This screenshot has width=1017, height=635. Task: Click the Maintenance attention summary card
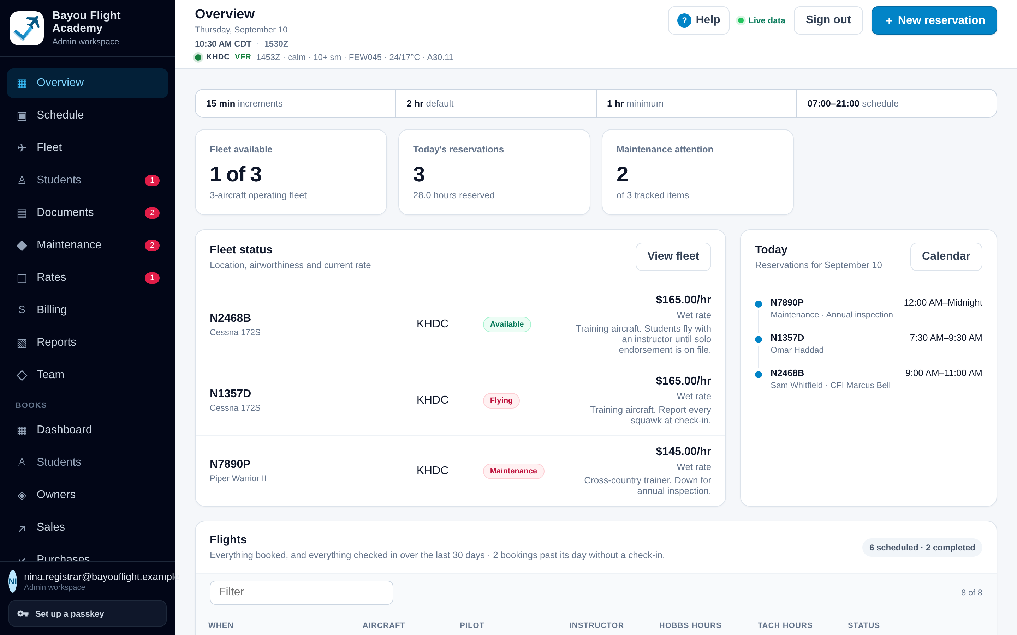tap(698, 172)
